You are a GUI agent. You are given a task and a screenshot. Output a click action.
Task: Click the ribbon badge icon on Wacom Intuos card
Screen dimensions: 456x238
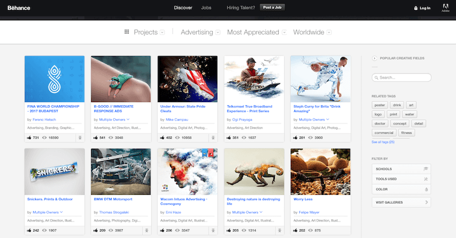(x=213, y=230)
